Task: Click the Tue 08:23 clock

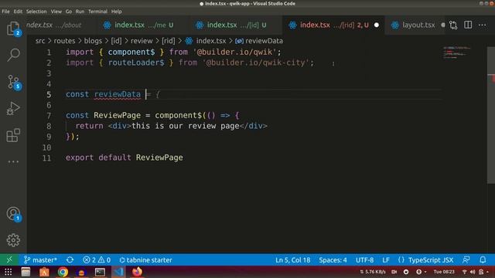Action: [444, 272]
